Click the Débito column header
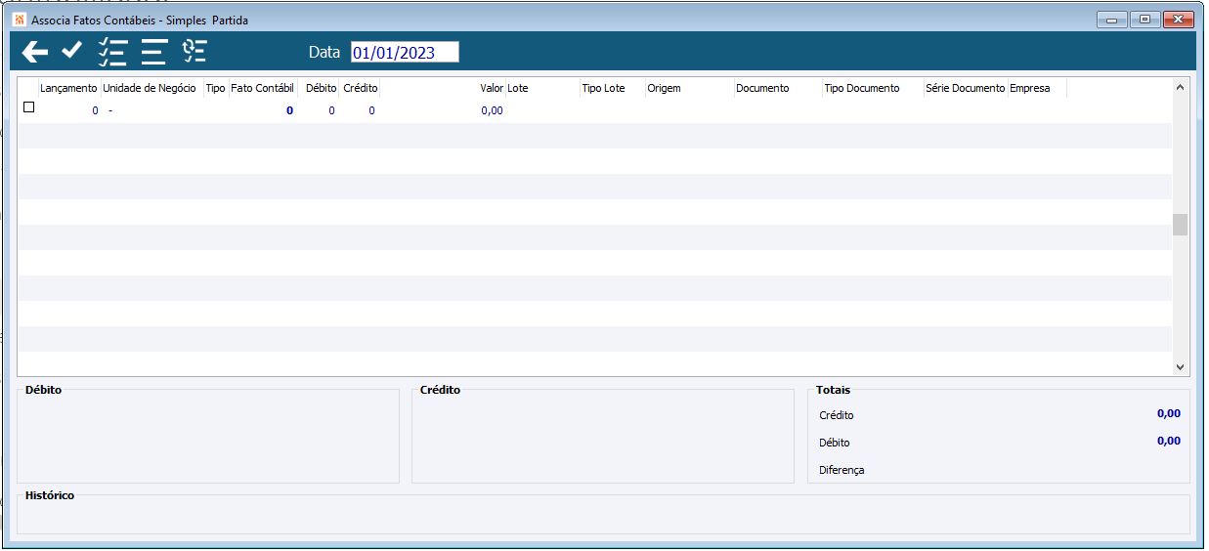Image resolution: width=1209 pixels, height=551 pixels. click(x=321, y=88)
